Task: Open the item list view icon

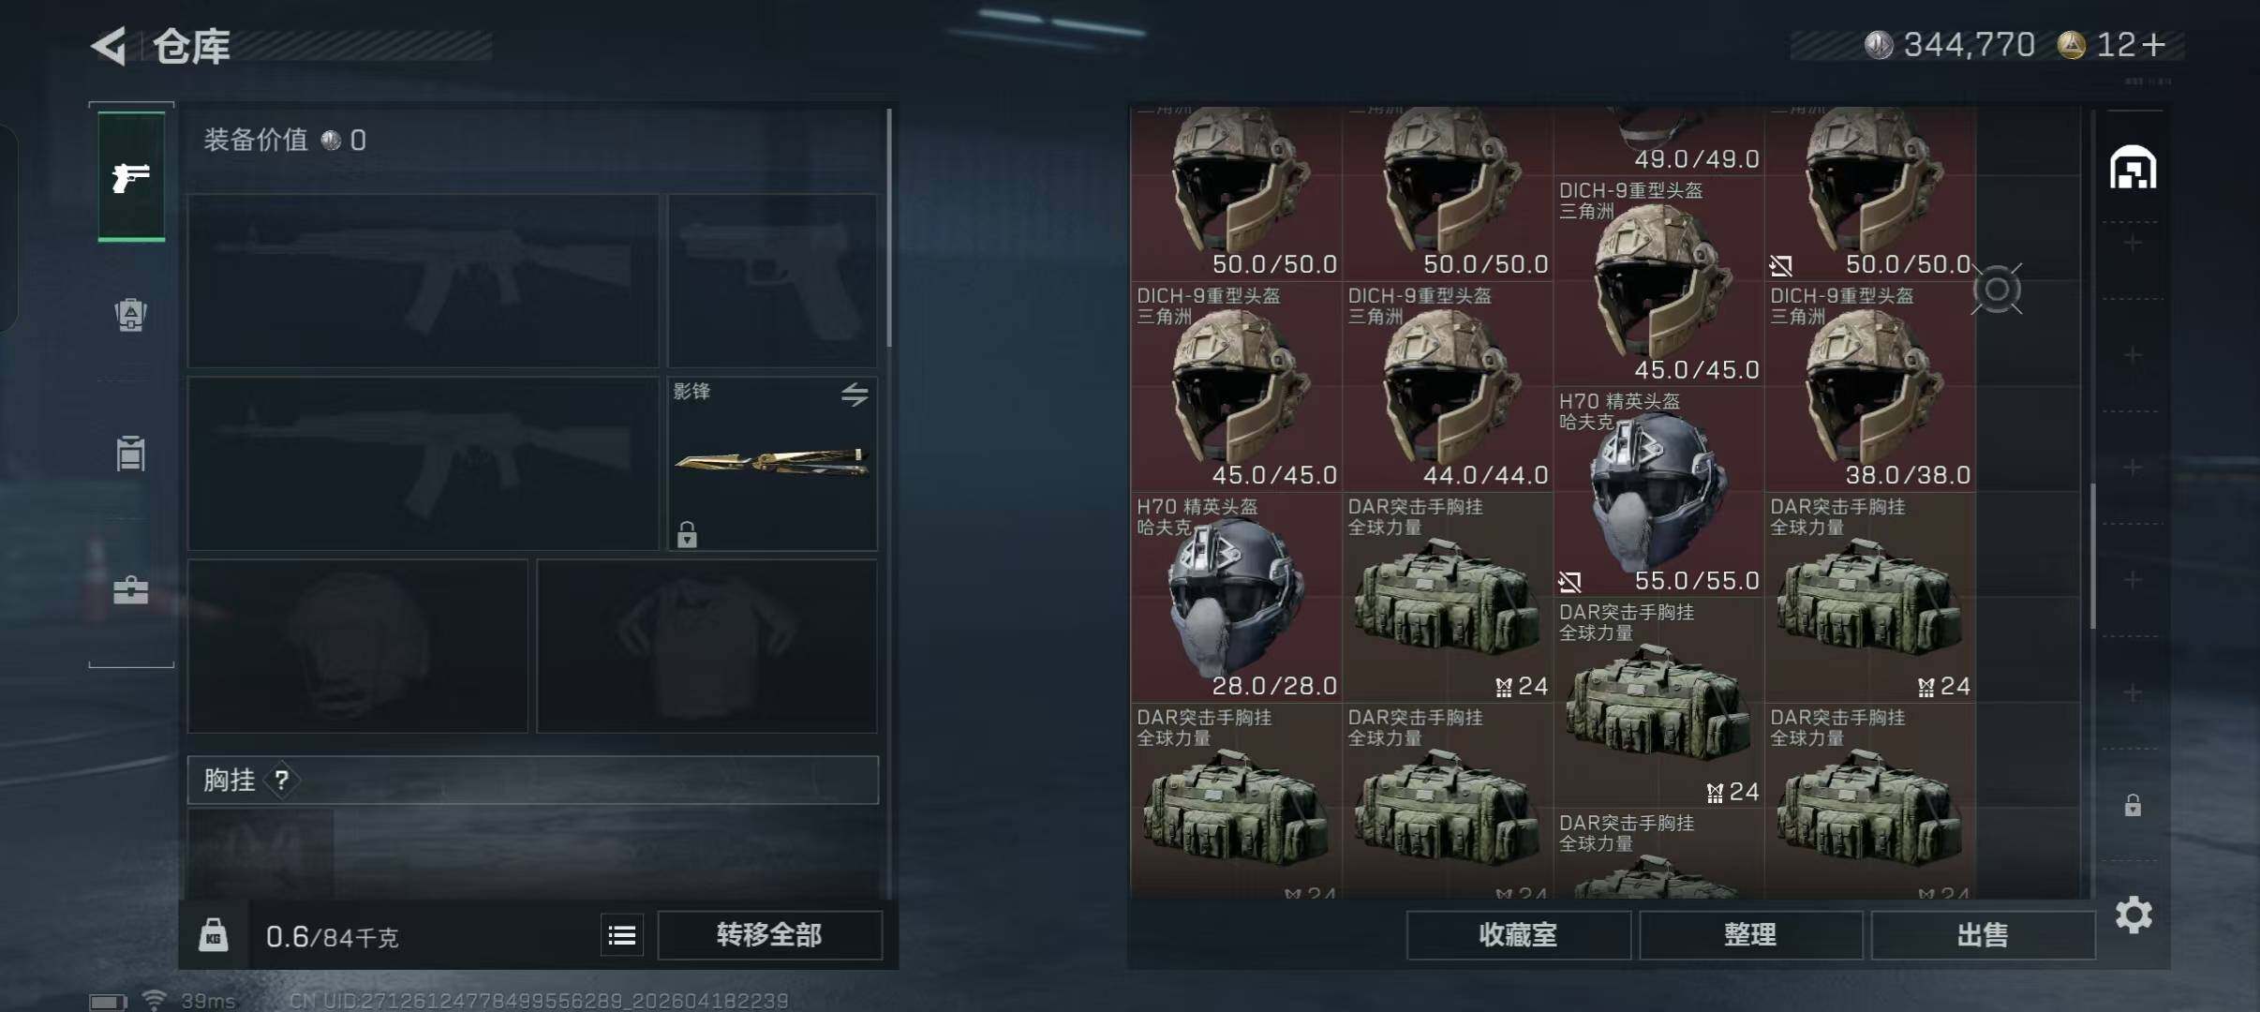Action: point(622,935)
